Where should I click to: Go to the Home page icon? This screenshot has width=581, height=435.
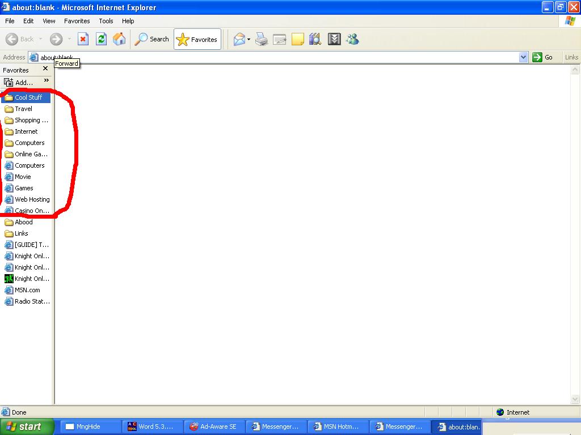pos(119,39)
